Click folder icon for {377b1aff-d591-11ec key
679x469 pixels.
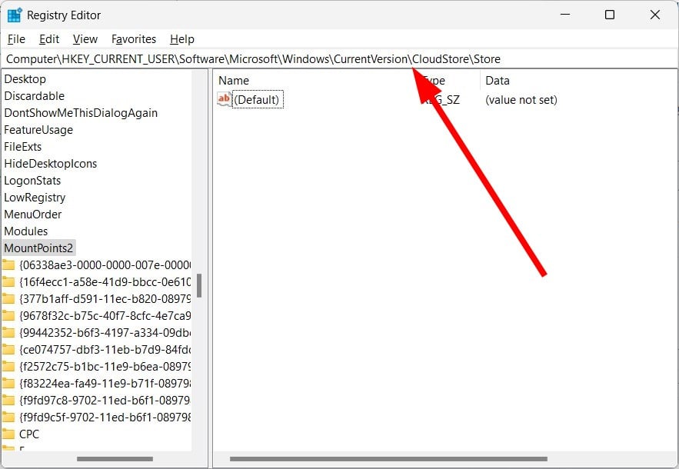[x=8, y=299]
